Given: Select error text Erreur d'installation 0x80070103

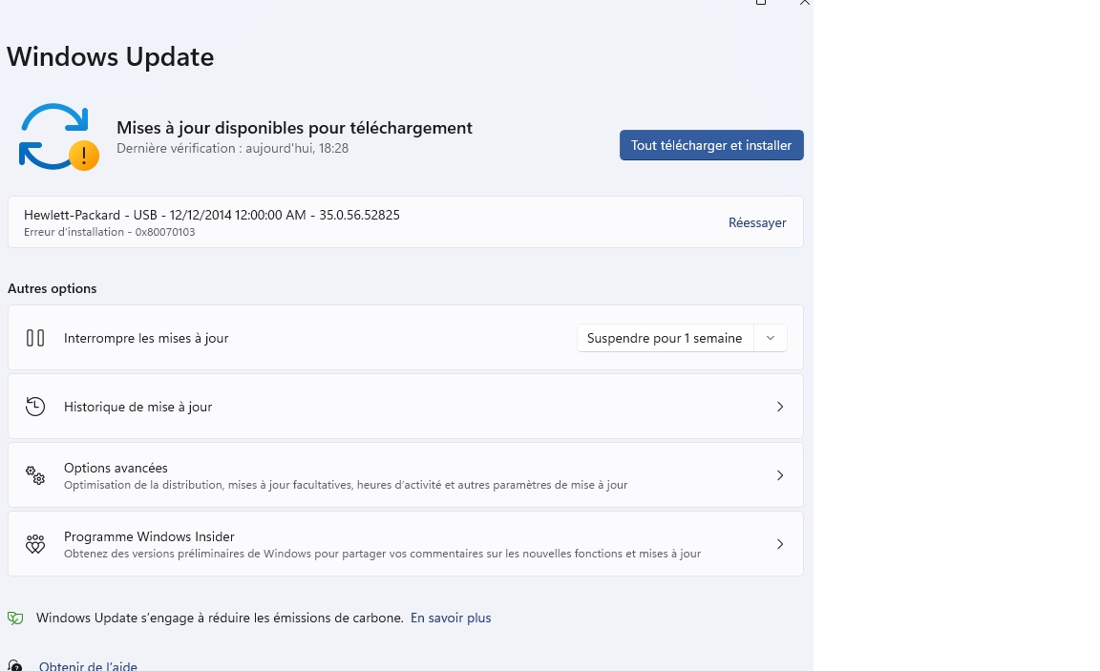Looking at the screenshot, I should pyautogui.click(x=110, y=232).
